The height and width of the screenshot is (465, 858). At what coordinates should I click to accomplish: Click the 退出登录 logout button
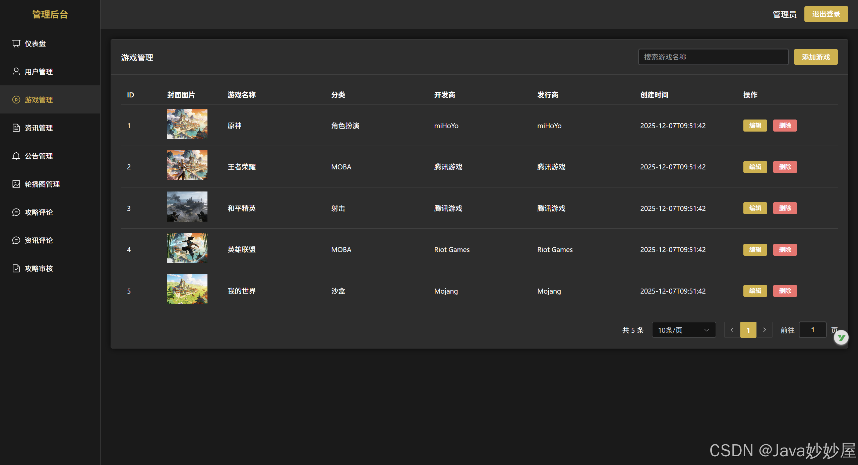[826, 14]
